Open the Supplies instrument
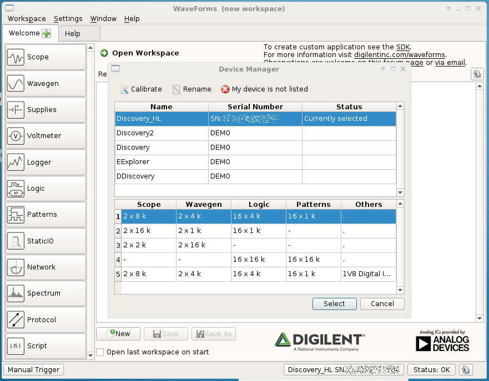Screen dimensions: 489x381 click(x=46, y=110)
